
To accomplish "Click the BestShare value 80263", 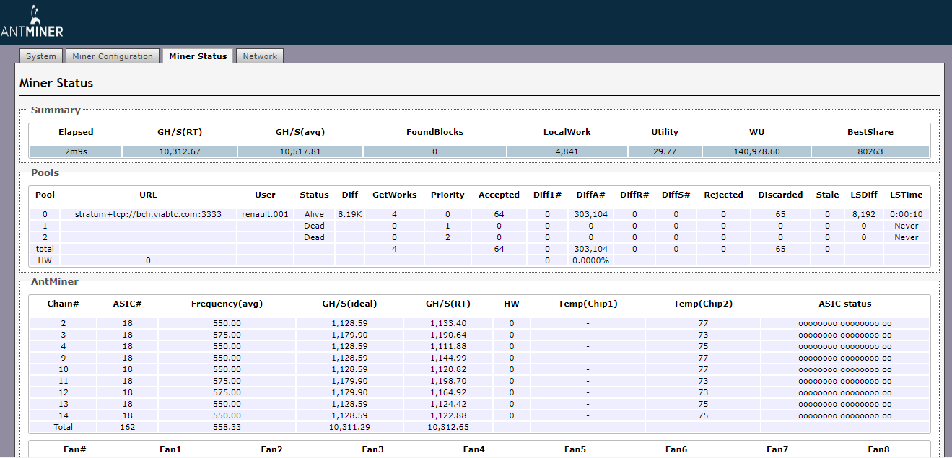I will pyautogui.click(x=870, y=151).
